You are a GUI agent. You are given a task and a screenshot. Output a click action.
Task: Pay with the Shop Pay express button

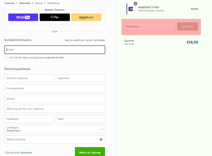(23, 17)
